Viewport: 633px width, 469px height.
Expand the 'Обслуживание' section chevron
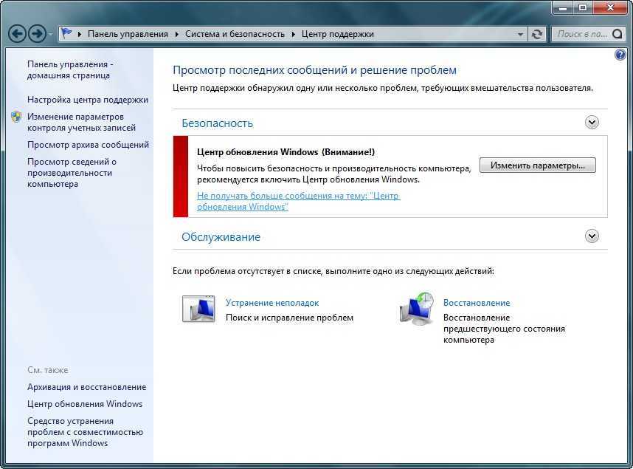tap(592, 236)
